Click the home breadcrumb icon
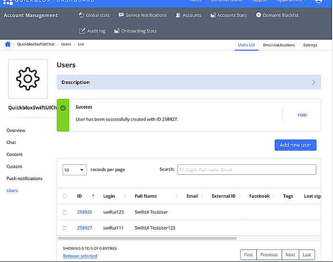This screenshot has height=262, width=333. click(x=8, y=44)
